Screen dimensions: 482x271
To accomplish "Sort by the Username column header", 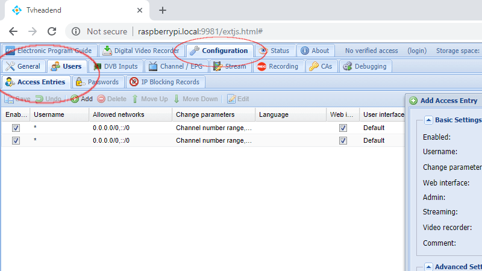I will pos(49,114).
